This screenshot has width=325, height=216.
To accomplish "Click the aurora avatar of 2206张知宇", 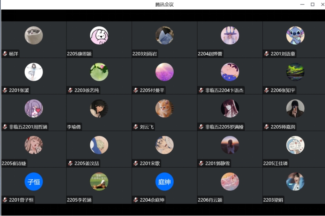I will (x=295, y=72).
